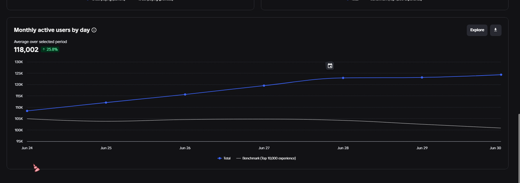The width and height of the screenshot is (520, 183).
Task: Select the Jun 25 data point on Total line
Action: 106,103
